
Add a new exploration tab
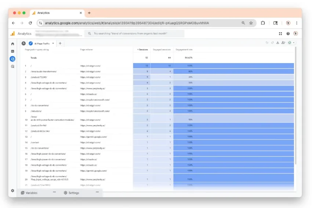click(60, 43)
